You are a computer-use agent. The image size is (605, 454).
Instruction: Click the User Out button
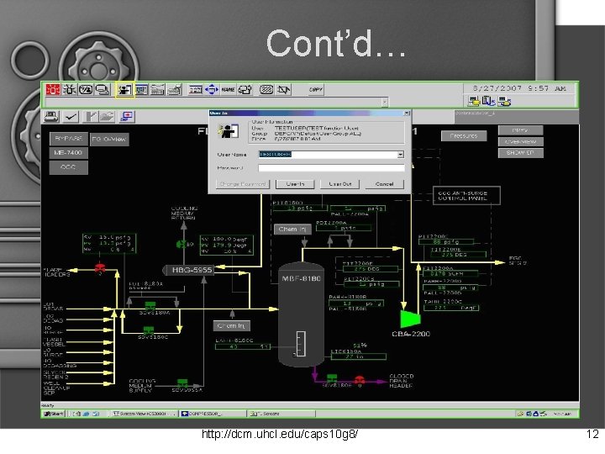pos(340,184)
